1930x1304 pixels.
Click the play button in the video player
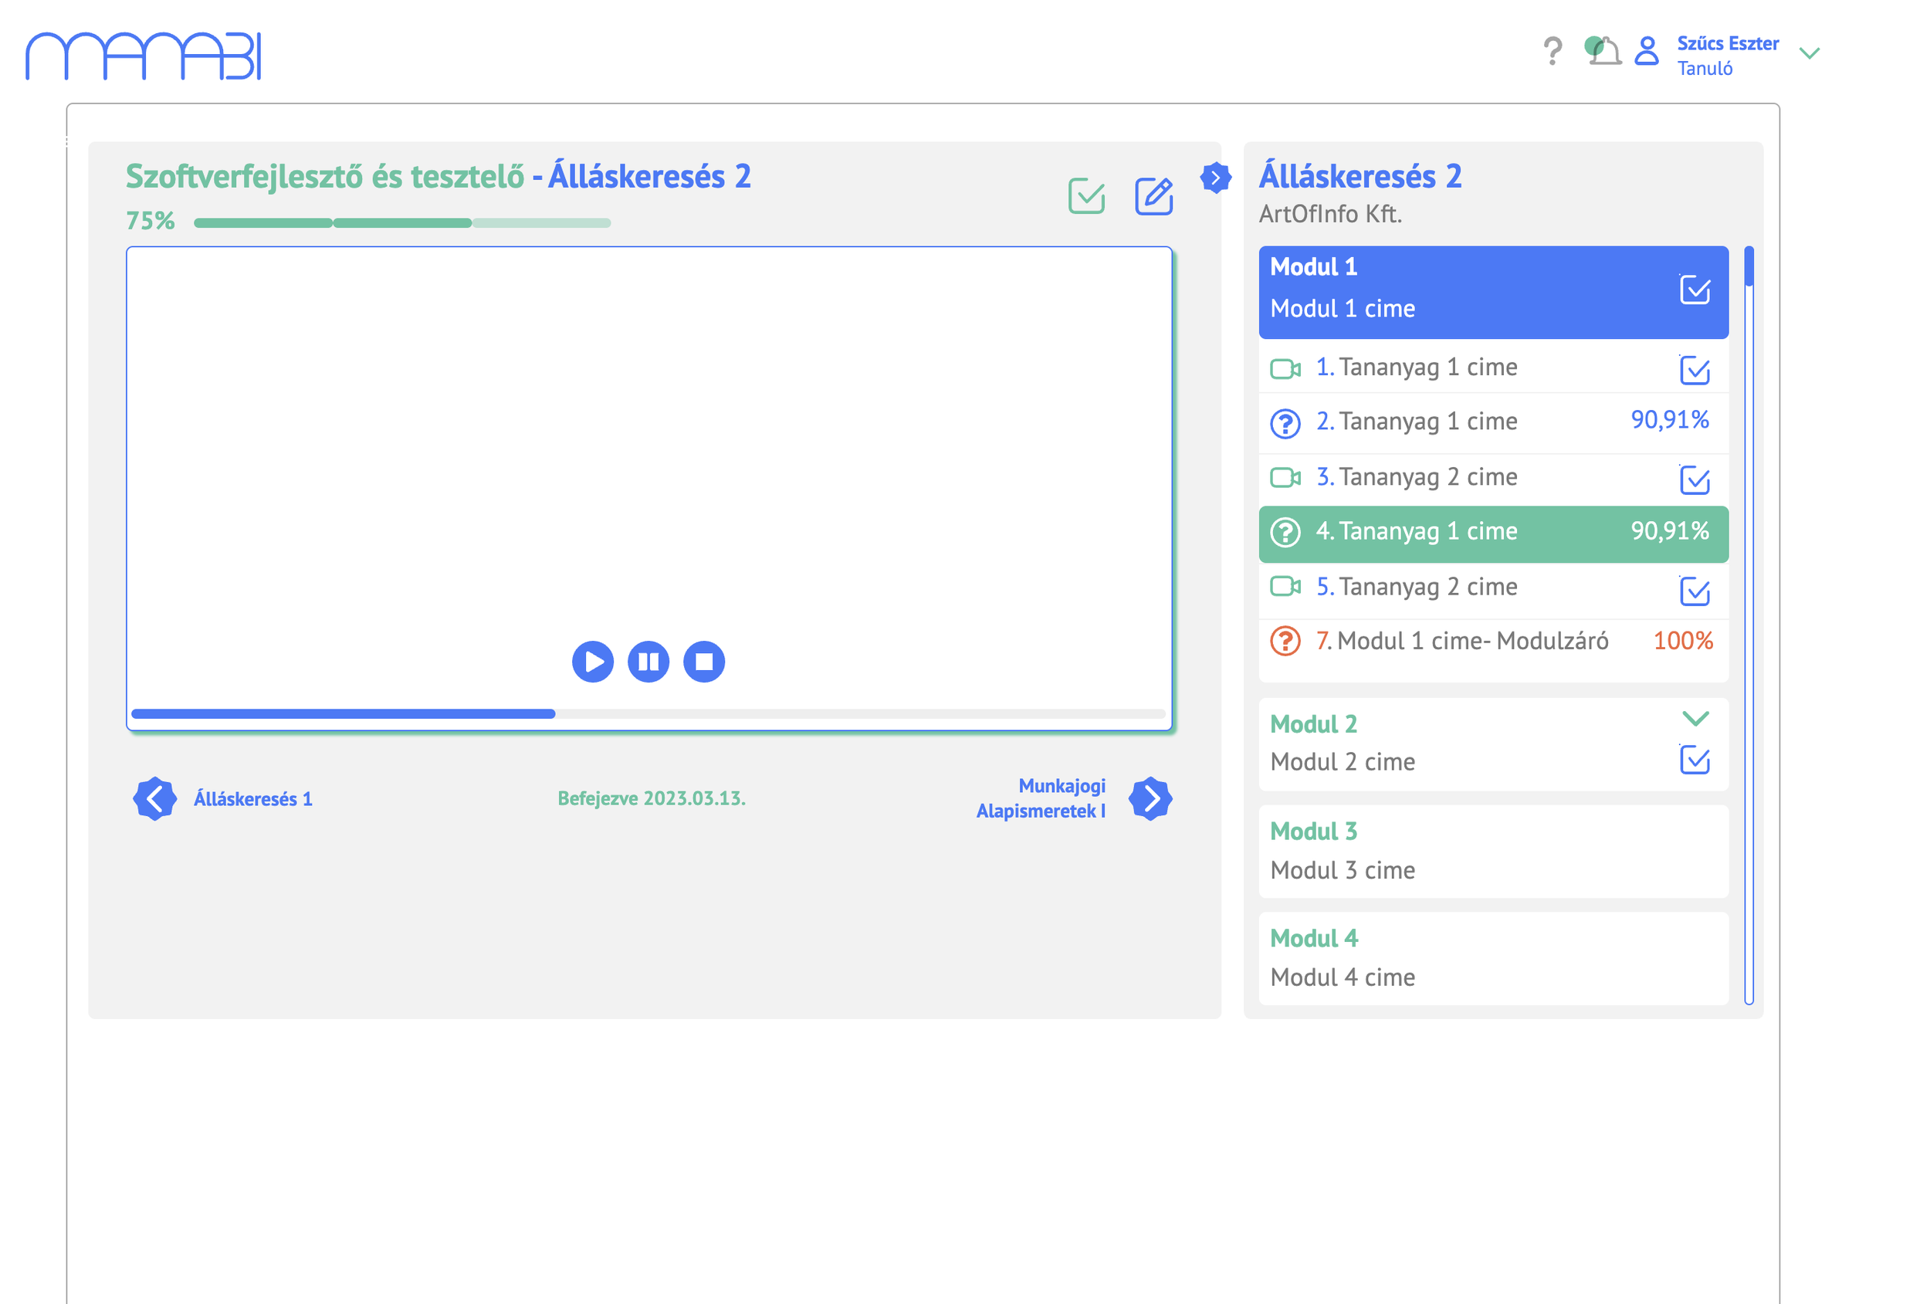(592, 662)
